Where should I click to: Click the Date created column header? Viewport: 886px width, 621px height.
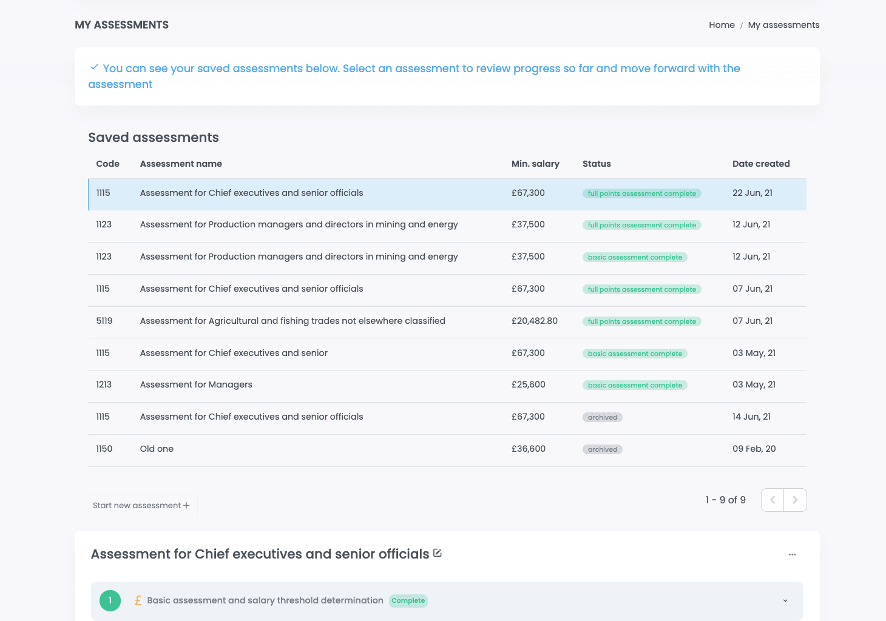tap(761, 164)
